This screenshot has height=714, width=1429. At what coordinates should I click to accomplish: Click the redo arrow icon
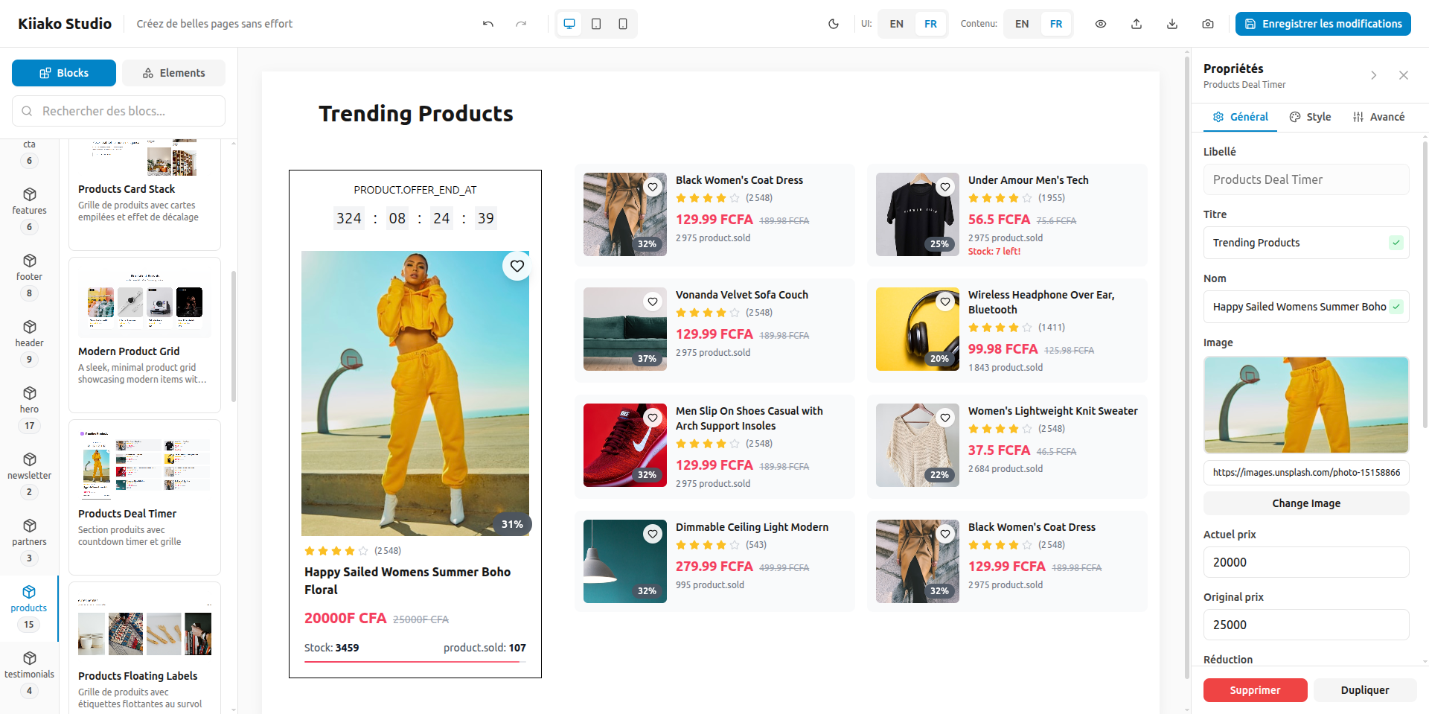521,24
